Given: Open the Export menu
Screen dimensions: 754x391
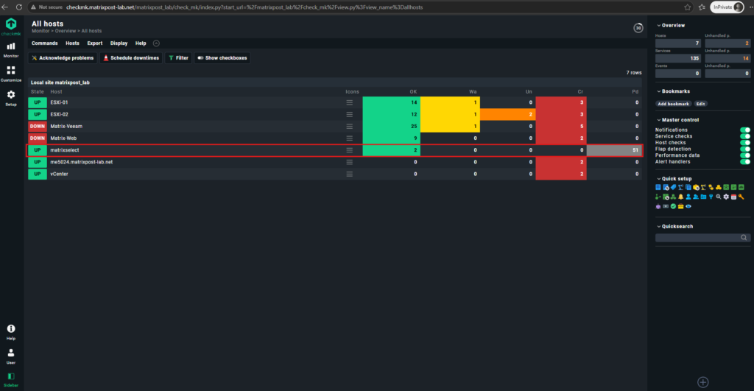Looking at the screenshot, I should pyautogui.click(x=95, y=43).
